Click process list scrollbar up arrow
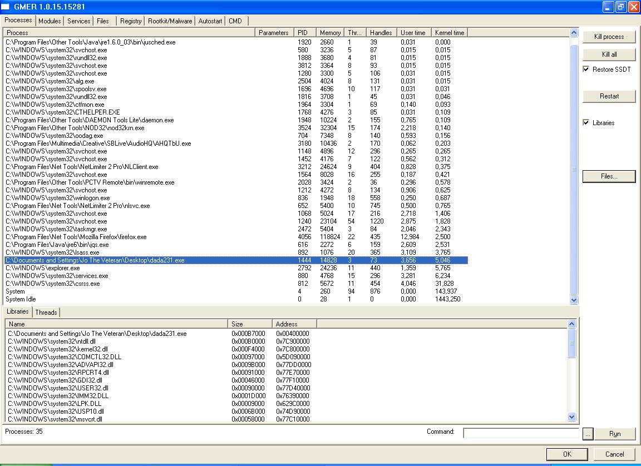Image resolution: width=641 pixels, height=466 pixels. (x=574, y=33)
